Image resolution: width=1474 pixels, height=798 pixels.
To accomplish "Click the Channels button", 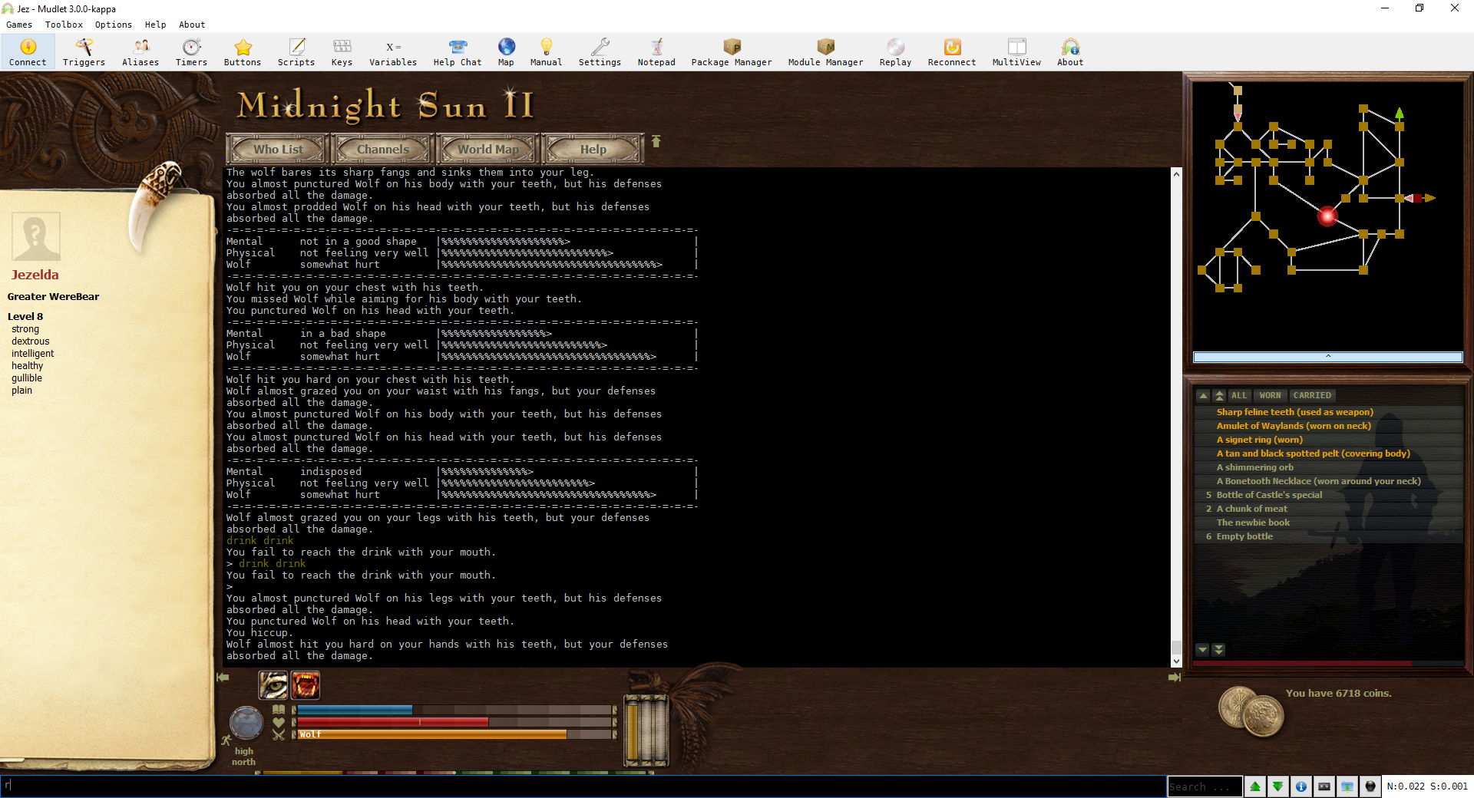I will point(382,149).
